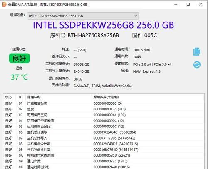Select the 06 主机总计读取 row
Image resolution: width=208 pixels, height=169 pixels.
pos(104,132)
